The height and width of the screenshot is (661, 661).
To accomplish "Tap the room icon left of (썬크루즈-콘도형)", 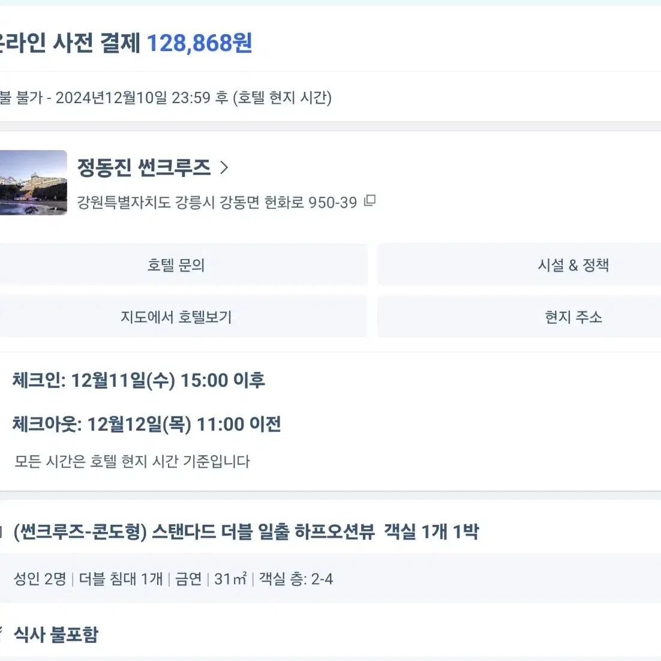I will click(x=1, y=531).
